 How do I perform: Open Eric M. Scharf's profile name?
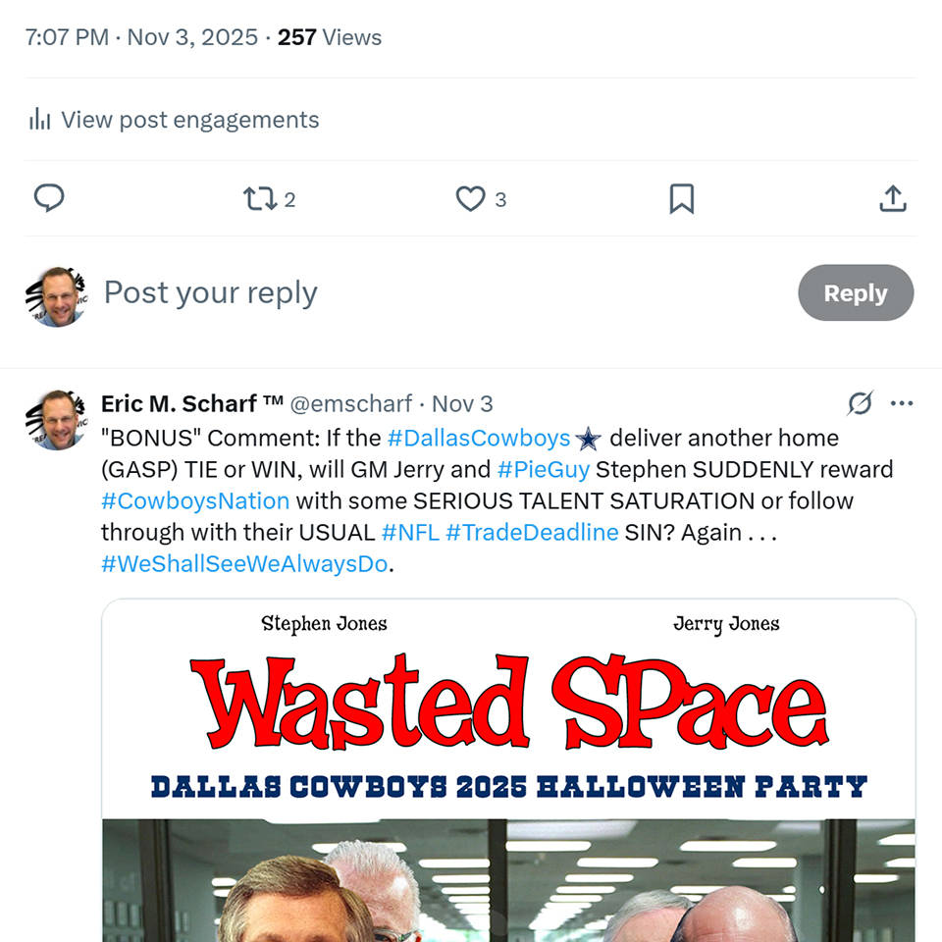pyautogui.click(x=192, y=403)
